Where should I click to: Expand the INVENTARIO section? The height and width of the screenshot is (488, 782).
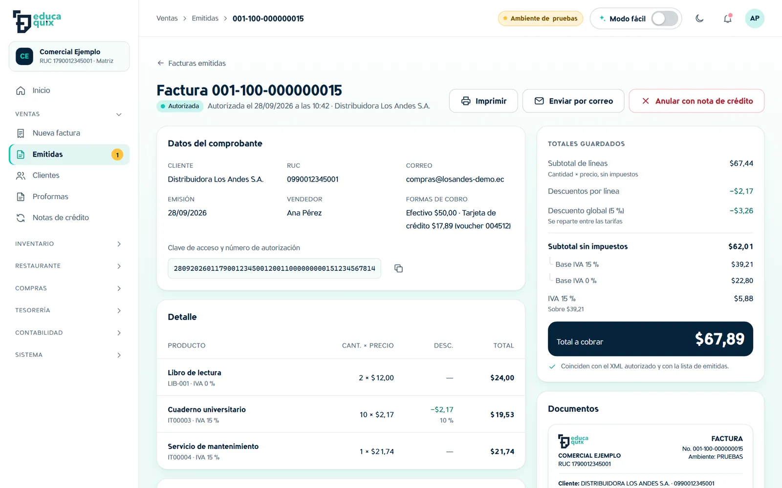point(68,244)
